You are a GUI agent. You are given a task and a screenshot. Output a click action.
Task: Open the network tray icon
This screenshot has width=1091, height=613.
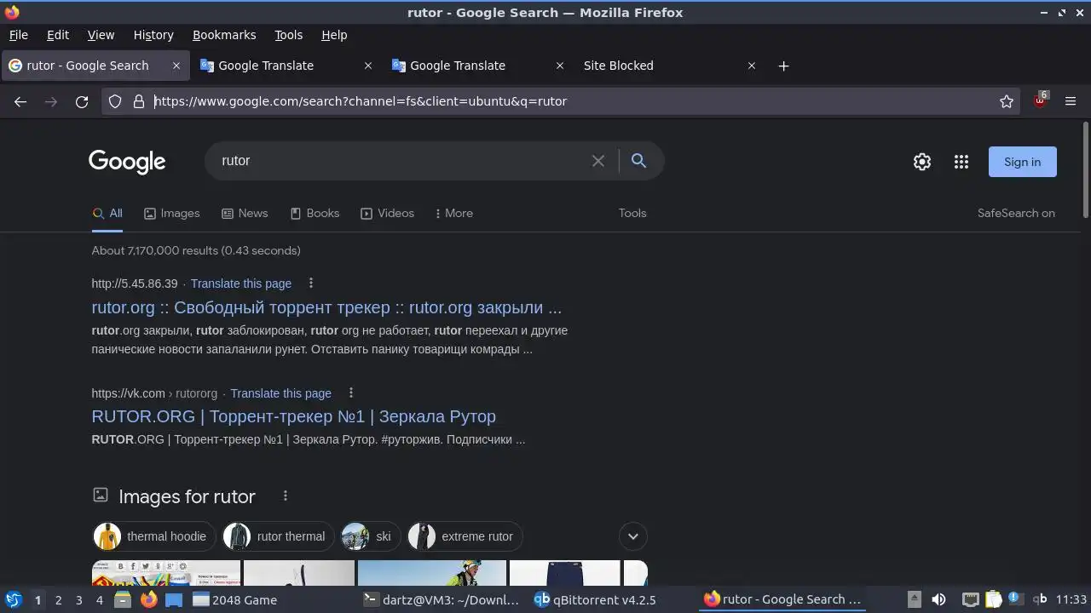pos(970,600)
